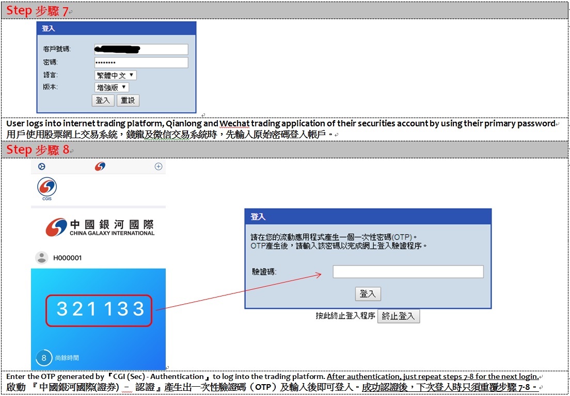
Task: Tap the China Galaxy International logo
Action: (100, 227)
